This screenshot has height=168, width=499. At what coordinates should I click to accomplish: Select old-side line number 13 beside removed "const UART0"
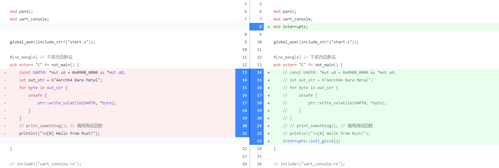pyautogui.click(x=244, y=73)
